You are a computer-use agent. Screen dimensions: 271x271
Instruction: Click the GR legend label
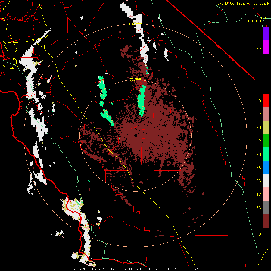tap(258, 114)
